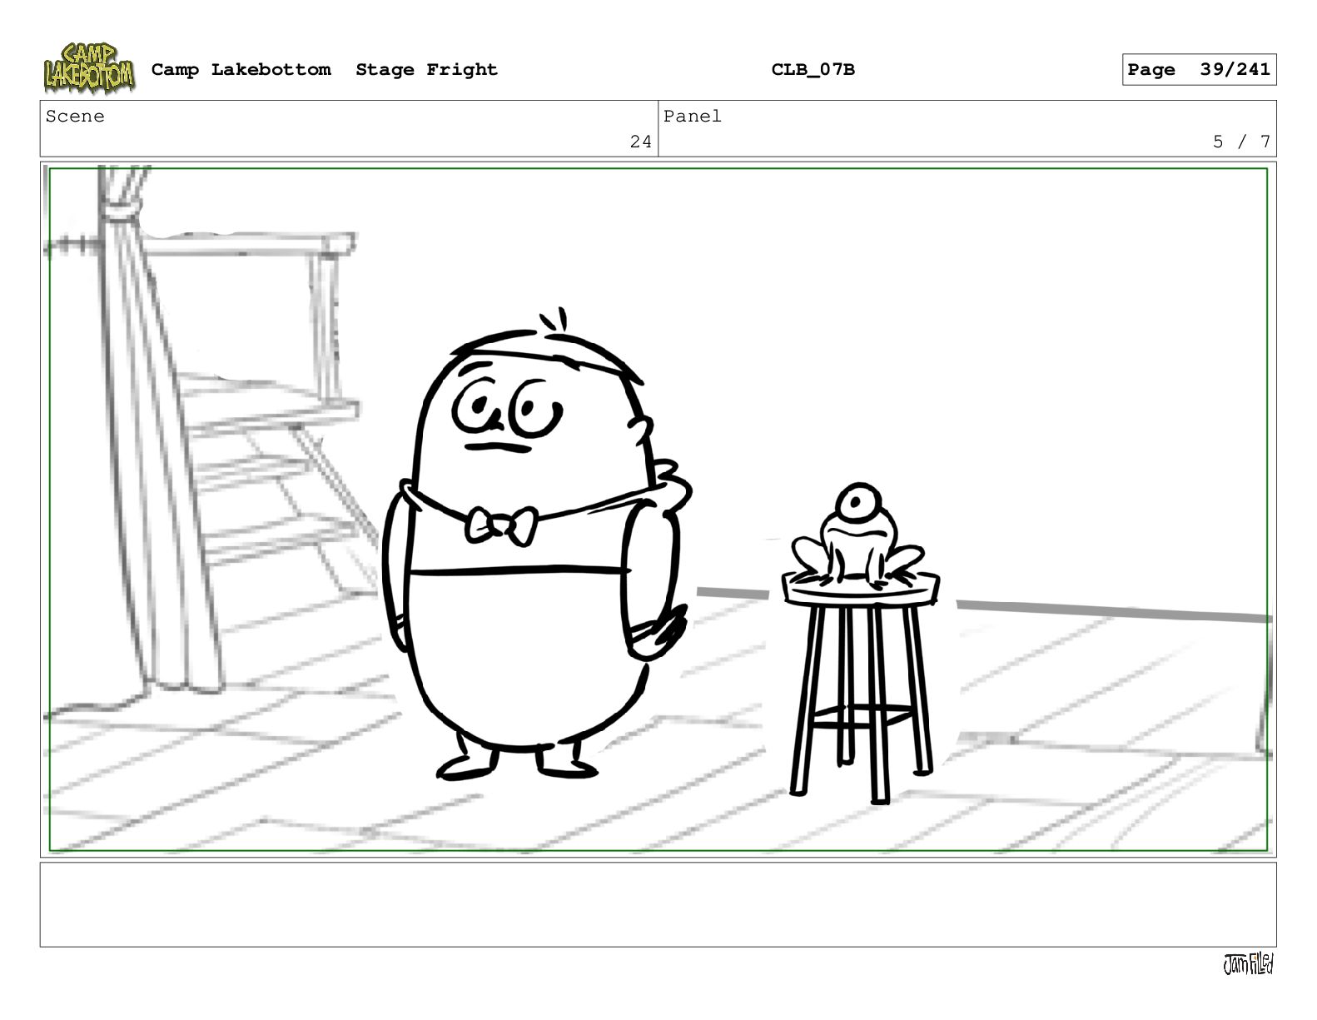Click the 'Panel' label
1317x1020 pixels.
pos(692,117)
